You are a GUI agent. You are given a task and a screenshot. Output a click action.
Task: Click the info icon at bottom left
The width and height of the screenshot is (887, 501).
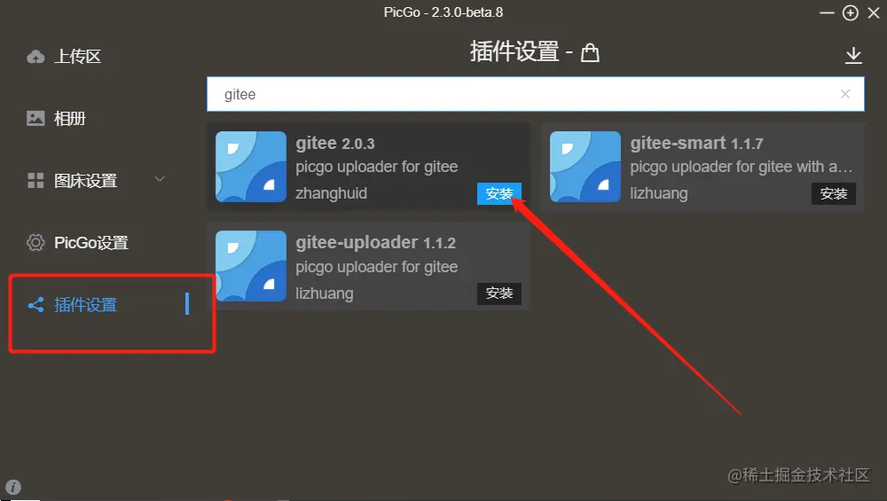click(13, 487)
